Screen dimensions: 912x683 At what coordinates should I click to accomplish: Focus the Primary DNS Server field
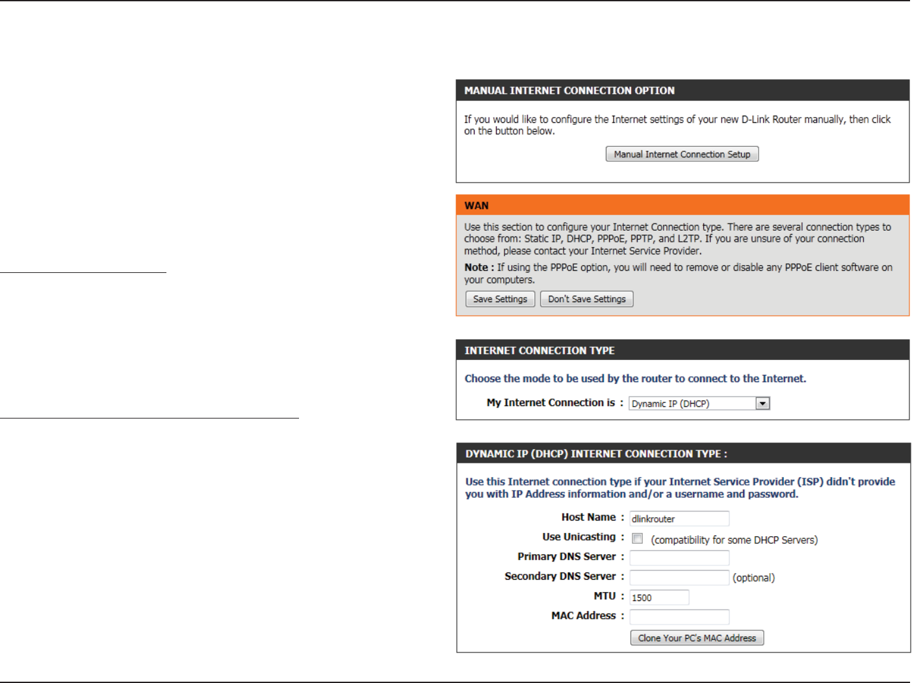[679, 558]
